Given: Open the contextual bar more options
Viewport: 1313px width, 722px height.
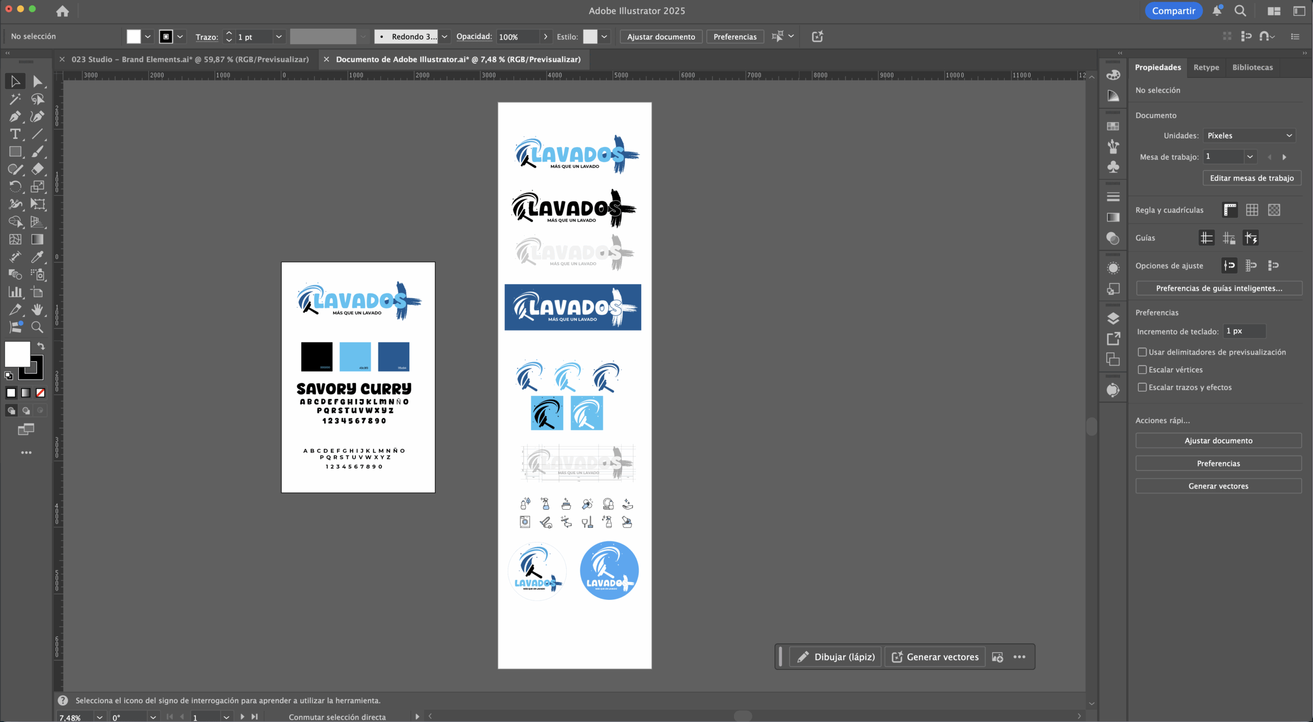Looking at the screenshot, I should click(x=1020, y=657).
